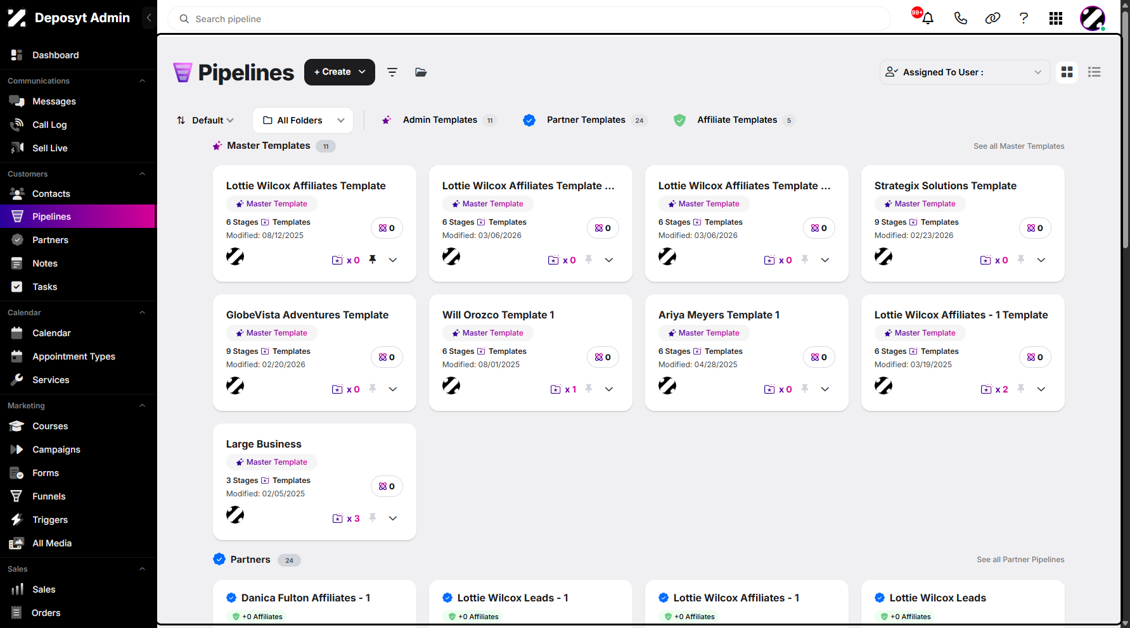The width and height of the screenshot is (1130, 628).
Task: Click the open folder icon beside Create
Action: tap(421, 72)
